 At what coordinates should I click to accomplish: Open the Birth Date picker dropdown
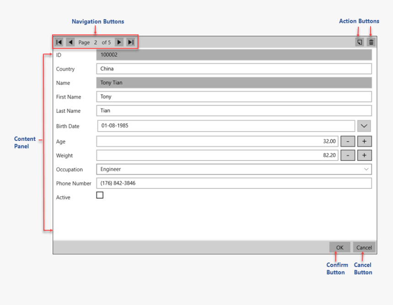click(x=364, y=126)
